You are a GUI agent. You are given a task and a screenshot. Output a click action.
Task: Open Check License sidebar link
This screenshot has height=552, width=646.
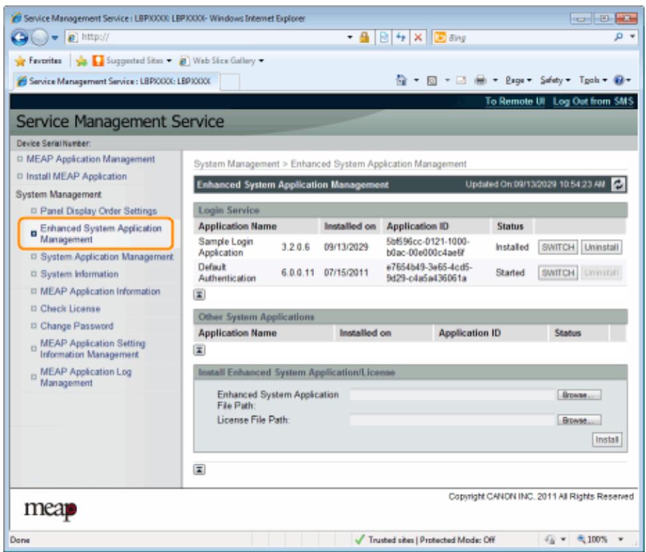click(70, 309)
